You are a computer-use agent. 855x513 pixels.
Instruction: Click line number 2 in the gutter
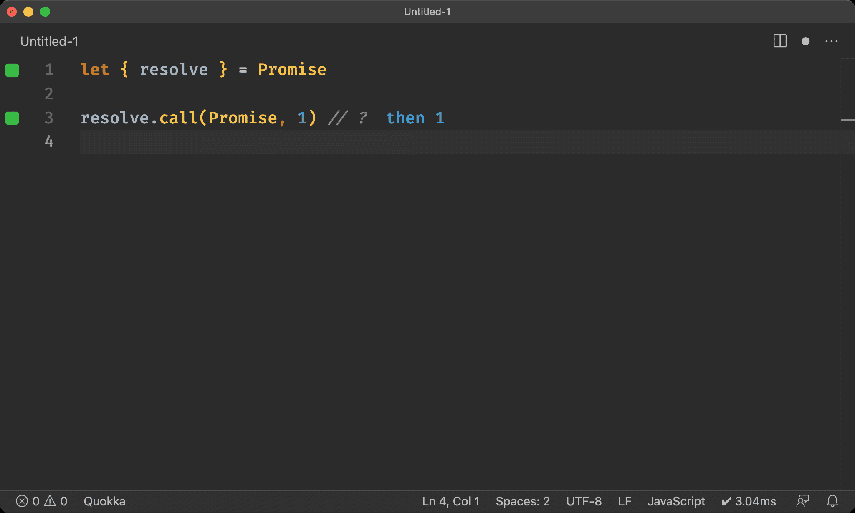[x=49, y=94]
